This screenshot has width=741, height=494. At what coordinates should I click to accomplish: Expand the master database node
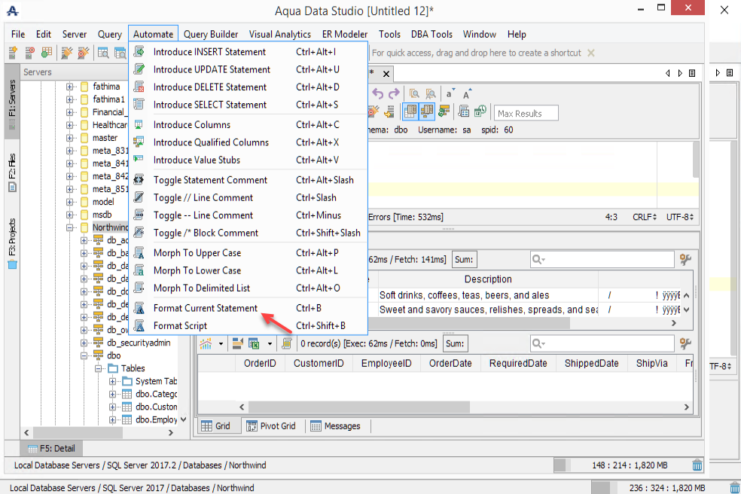[x=69, y=138]
